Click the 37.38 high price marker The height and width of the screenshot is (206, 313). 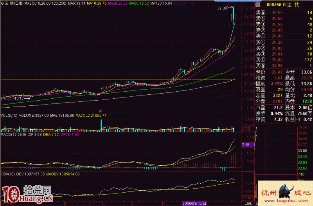coord(224,8)
